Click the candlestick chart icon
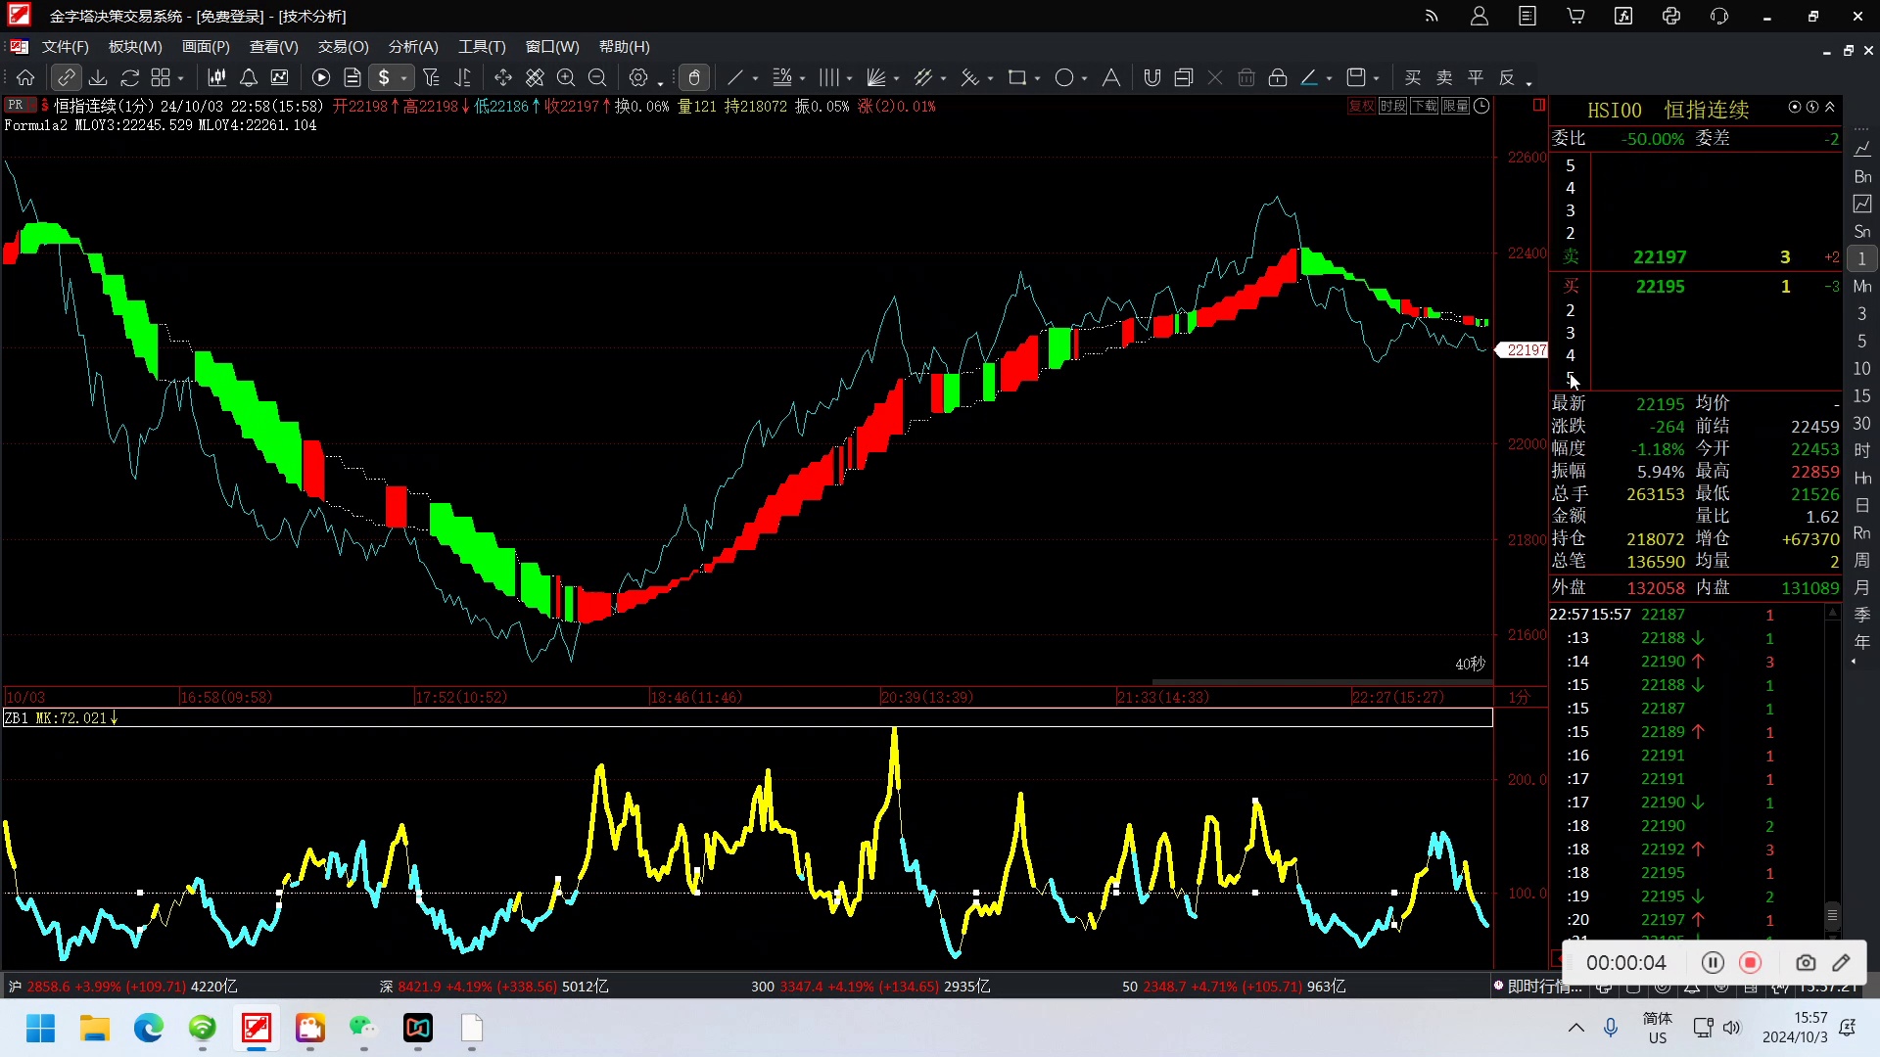The width and height of the screenshot is (1880, 1057). click(217, 77)
